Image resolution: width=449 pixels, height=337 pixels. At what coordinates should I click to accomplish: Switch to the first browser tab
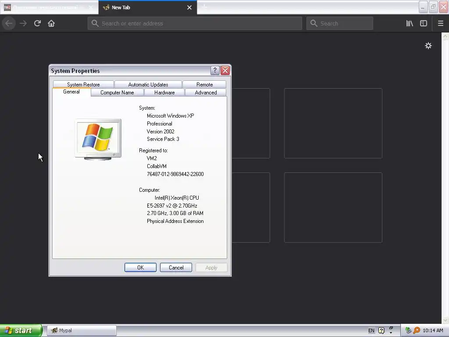(x=49, y=7)
